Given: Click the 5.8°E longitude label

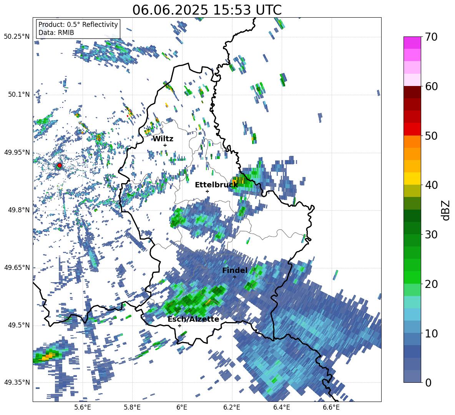Looking at the screenshot, I should click(132, 407).
